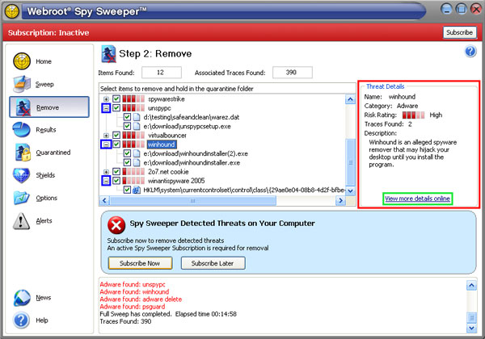Collapse the winhound tree node
Screen dimensions: 485x339
[x=106, y=144]
